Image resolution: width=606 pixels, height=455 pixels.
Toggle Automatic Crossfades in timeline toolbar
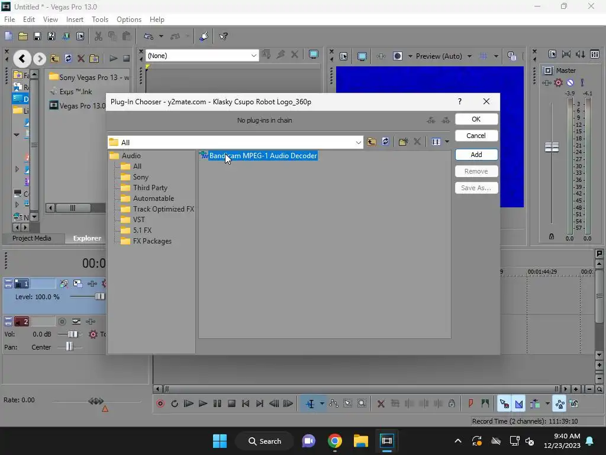coord(518,403)
